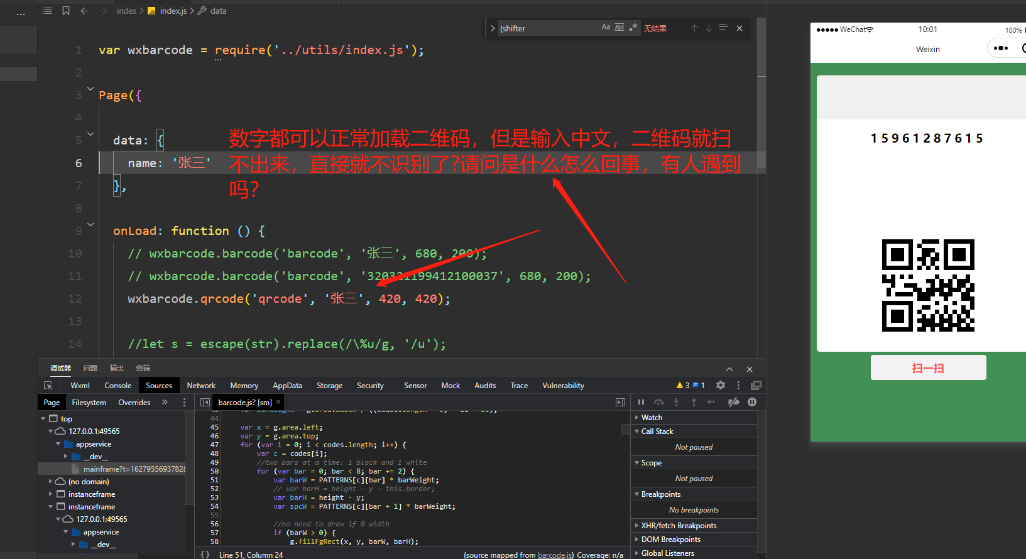Collapse the debugger panel with the chevron

tap(729, 369)
